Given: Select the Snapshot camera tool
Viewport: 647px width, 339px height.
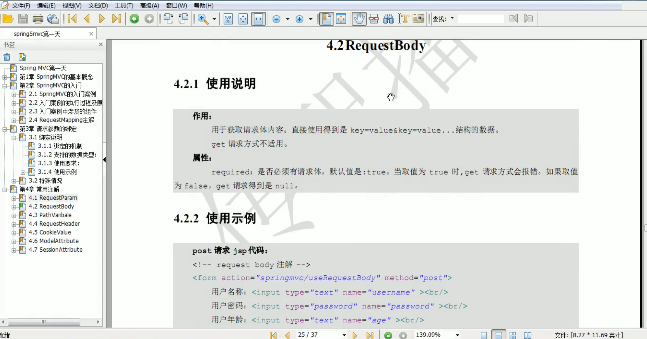Looking at the screenshot, I should pos(418,19).
